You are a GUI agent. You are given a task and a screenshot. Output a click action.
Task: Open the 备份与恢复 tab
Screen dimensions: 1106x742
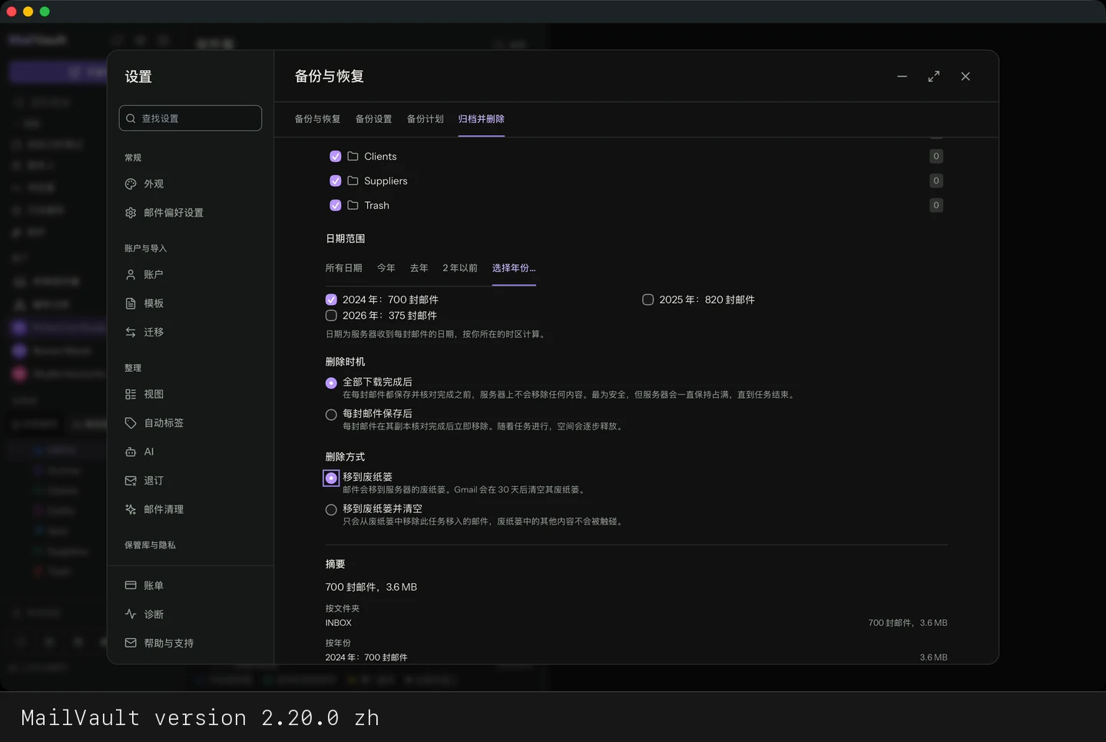click(317, 119)
